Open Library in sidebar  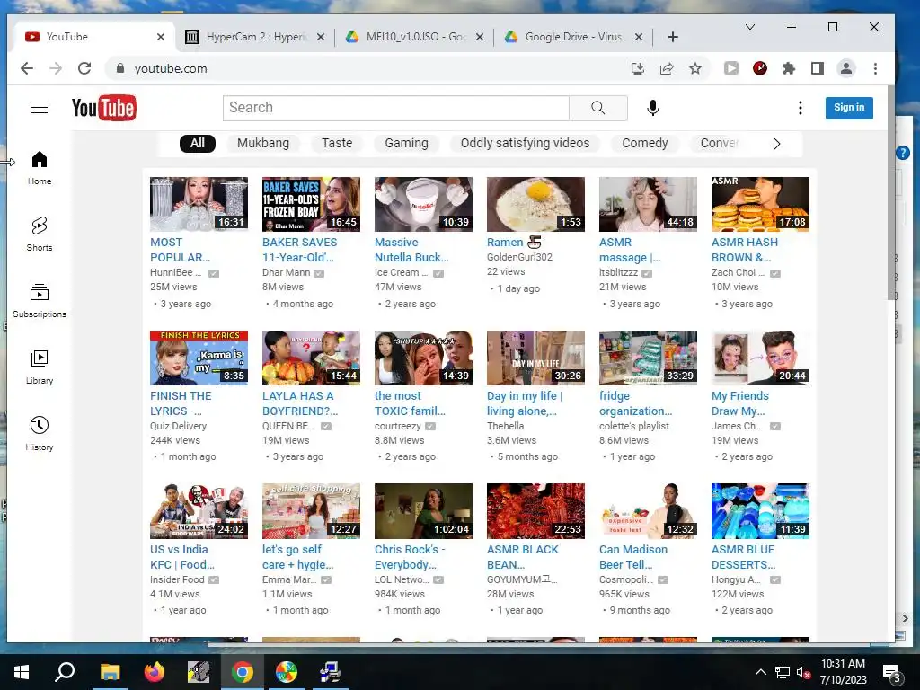(40, 367)
